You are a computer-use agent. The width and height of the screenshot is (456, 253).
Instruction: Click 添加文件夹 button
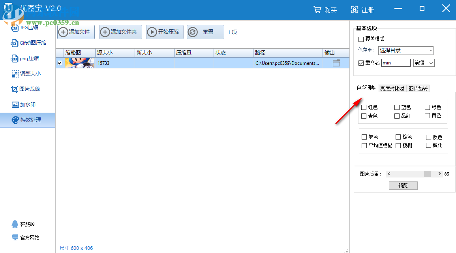[x=120, y=32]
